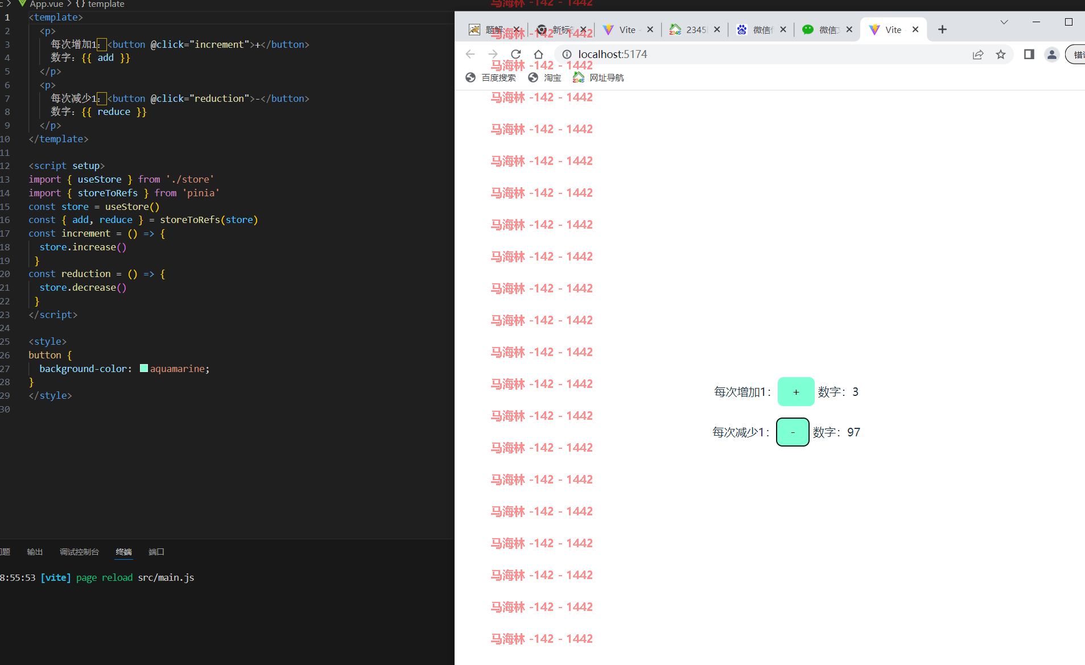Click the '数字: 97' value on the page
Viewport: 1085px width, 665px height.
click(x=836, y=432)
